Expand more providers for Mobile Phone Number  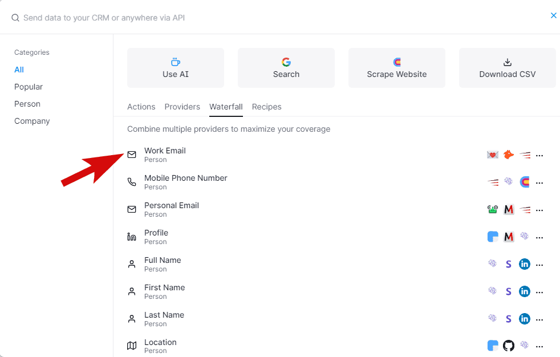click(539, 183)
